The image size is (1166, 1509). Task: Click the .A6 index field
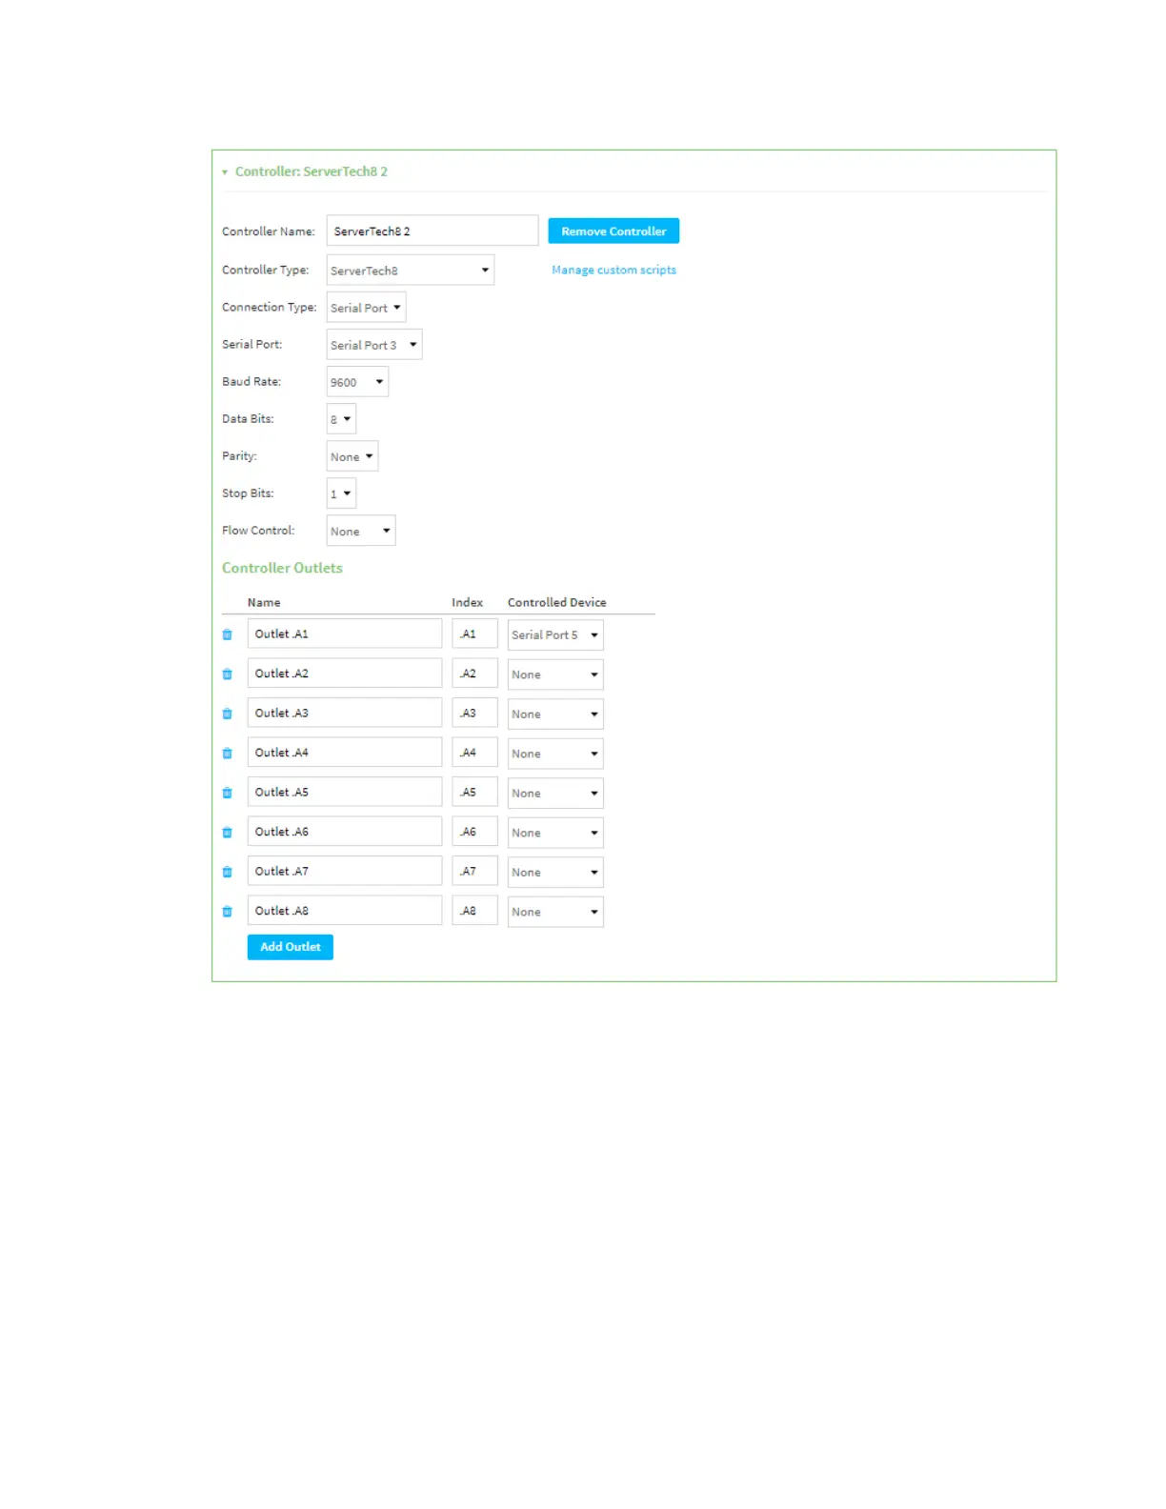point(474,832)
